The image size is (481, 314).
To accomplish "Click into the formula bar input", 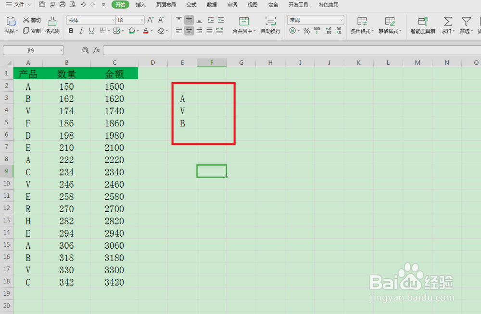I will tap(292, 50).
